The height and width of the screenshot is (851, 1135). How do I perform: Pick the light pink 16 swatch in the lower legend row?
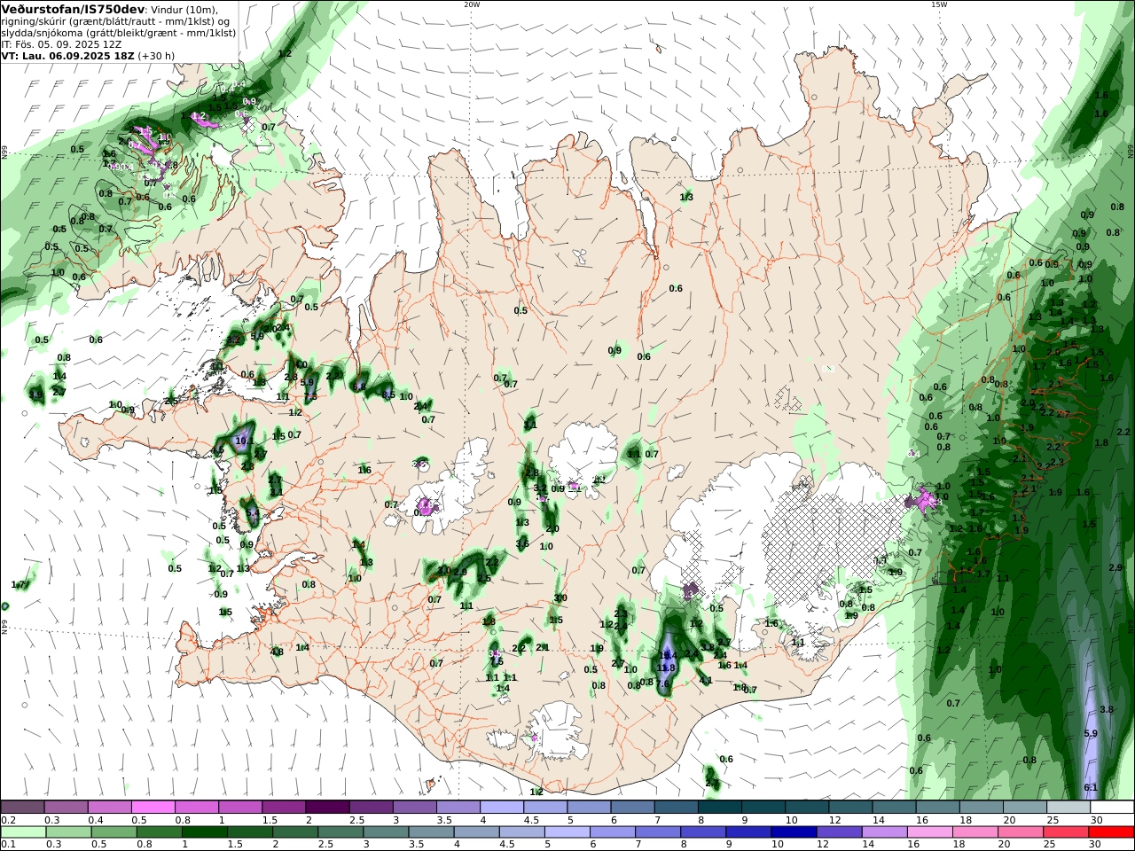click(x=930, y=832)
